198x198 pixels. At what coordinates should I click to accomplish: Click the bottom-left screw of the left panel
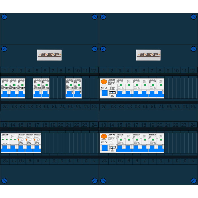pos(4,181)
